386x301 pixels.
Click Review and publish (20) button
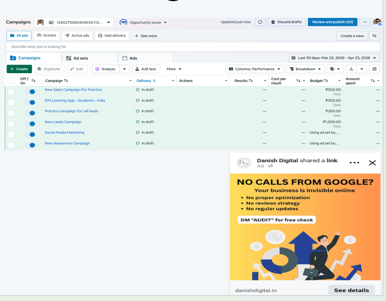point(332,22)
